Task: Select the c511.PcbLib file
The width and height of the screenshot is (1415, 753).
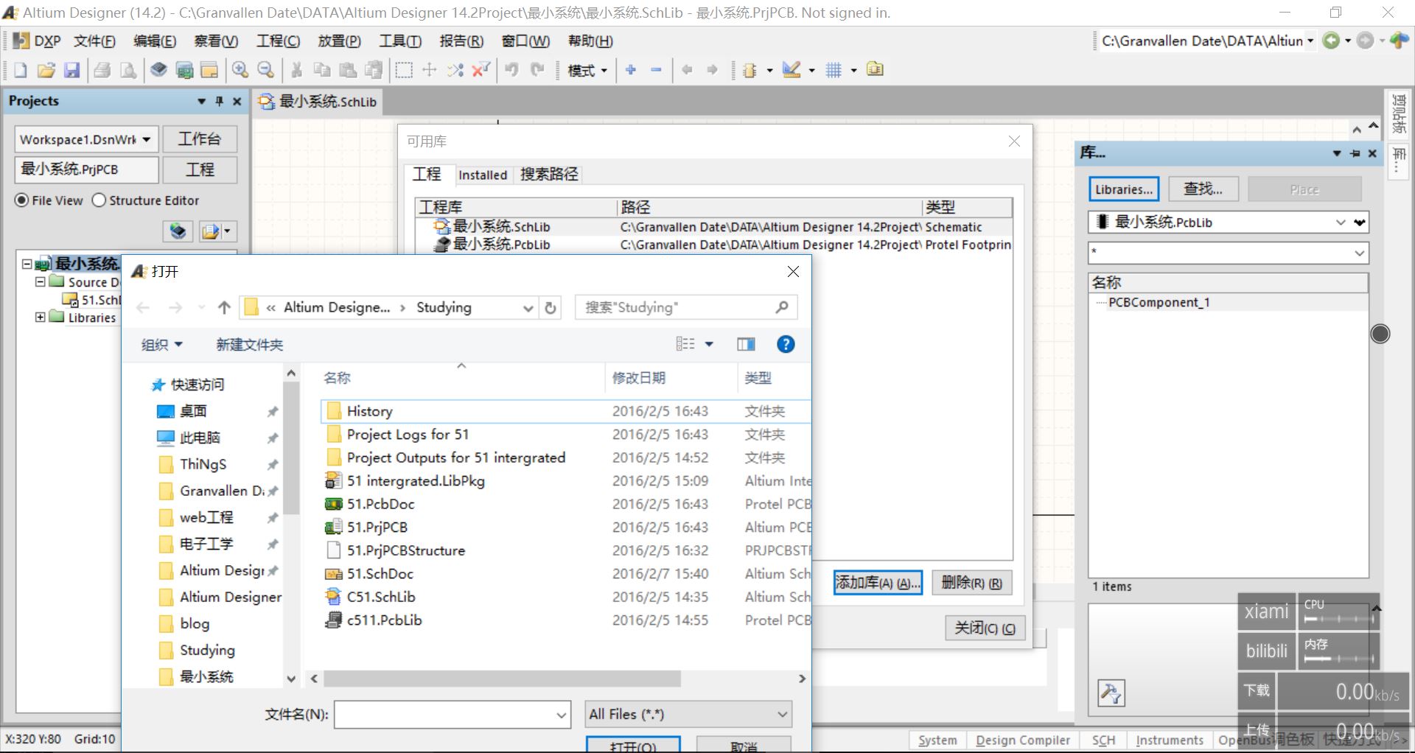Action: [x=384, y=620]
